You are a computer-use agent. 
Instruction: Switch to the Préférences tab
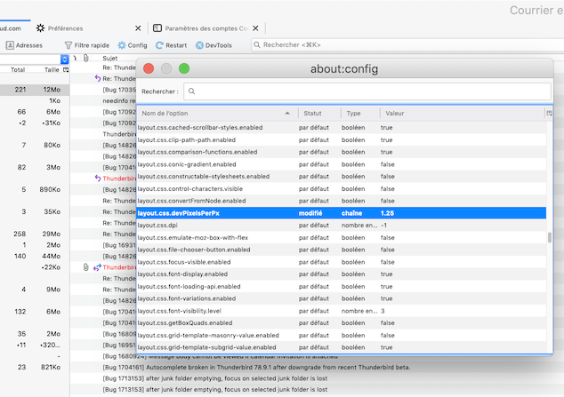(x=64, y=28)
